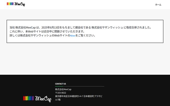Image resolution: width=170 pixels, height=106 pixels.
Task: Select the line これに伴い、本Webサイトは近日中に閉鎖
Action: (x=47, y=32)
